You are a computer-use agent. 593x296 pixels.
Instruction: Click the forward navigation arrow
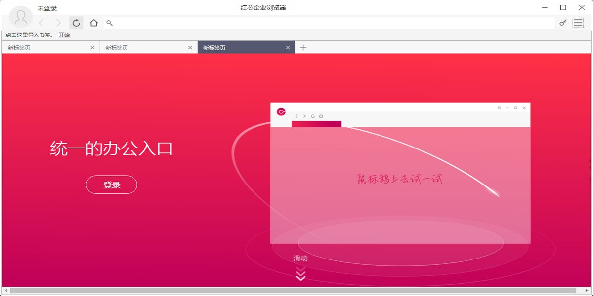tap(58, 23)
